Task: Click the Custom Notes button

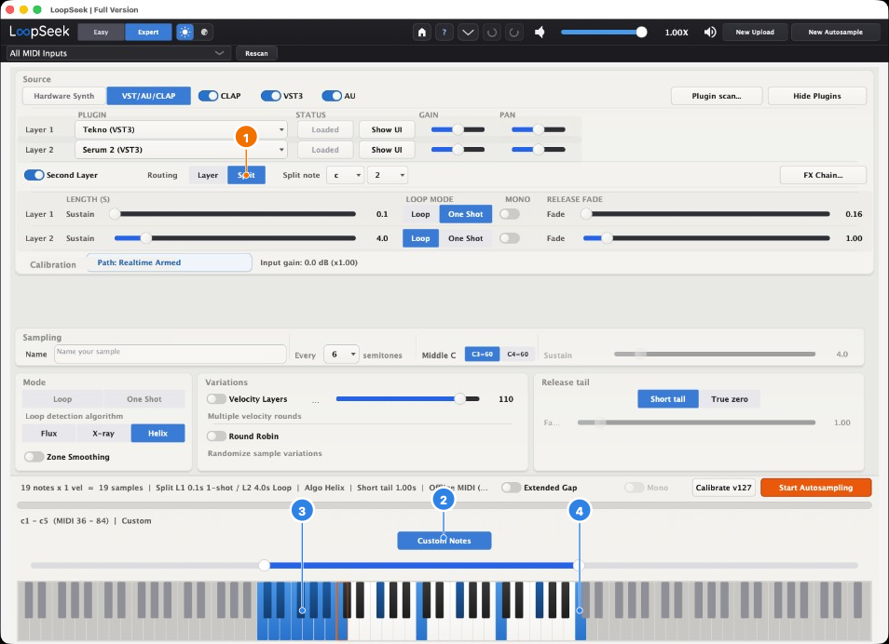Action: 444,541
